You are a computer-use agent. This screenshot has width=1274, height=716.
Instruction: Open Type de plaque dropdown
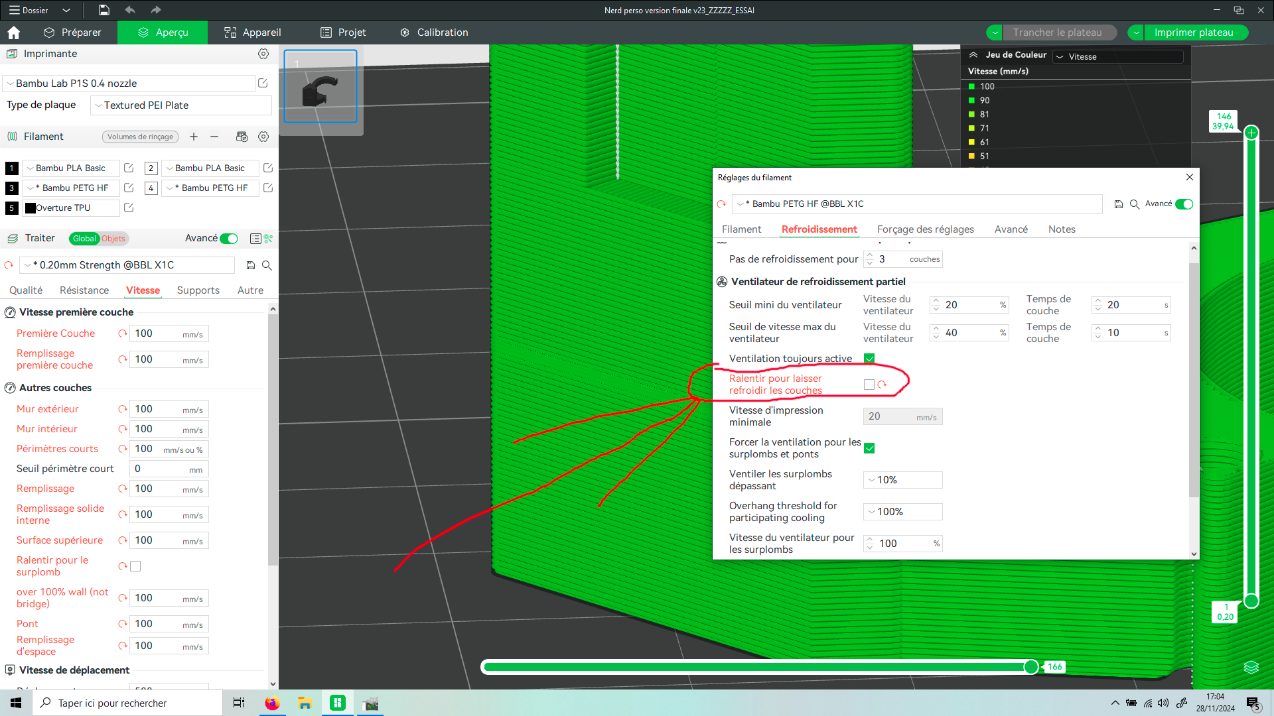180,105
